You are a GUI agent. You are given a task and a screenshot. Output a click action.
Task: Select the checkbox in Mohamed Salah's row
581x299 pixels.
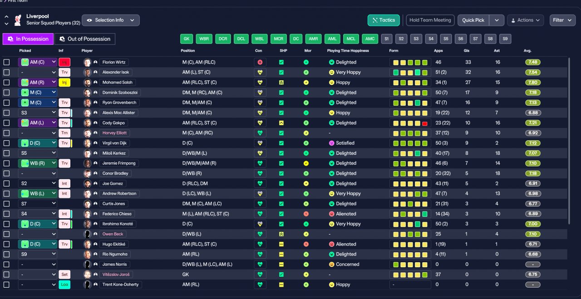tap(6, 83)
